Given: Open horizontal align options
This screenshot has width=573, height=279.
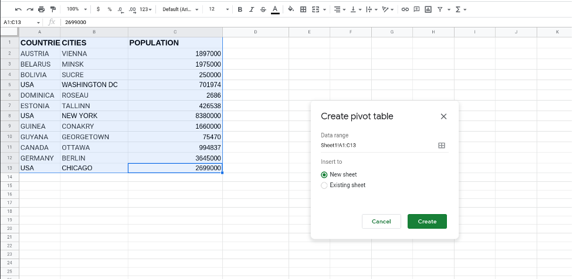Looking at the screenshot, I should (x=340, y=9).
